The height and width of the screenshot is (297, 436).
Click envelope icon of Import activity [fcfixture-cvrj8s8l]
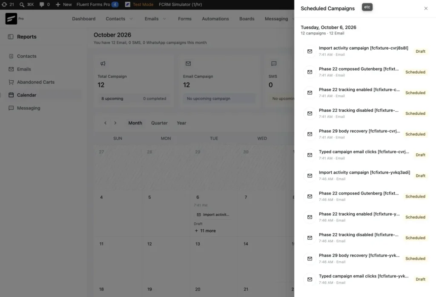point(310,51)
